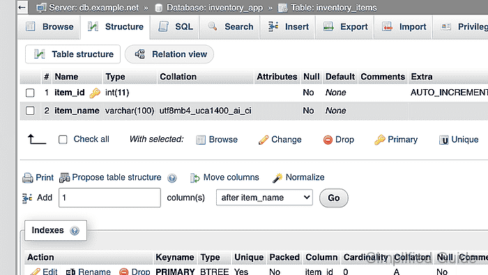Image resolution: width=488 pixels, height=275 pixels.
Task: Click the table icon in breadcrumb
Action: pyautogui.click(x=282, y=8)
